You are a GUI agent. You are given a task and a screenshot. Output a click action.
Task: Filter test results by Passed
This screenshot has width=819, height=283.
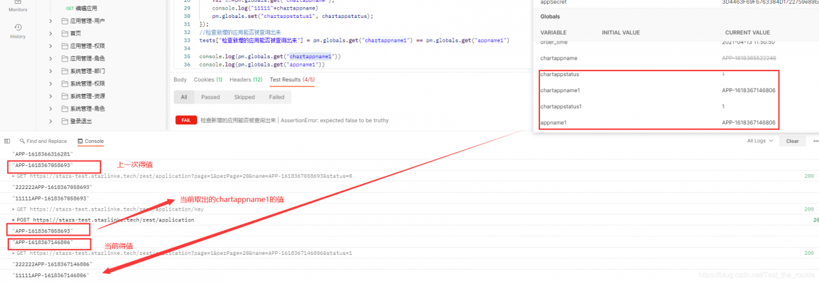click(x=210, y=97)
